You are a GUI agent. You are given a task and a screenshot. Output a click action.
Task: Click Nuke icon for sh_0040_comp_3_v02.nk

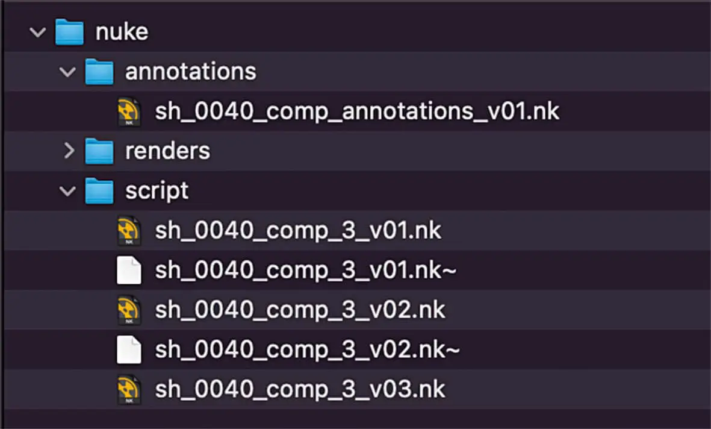point(129,310)
